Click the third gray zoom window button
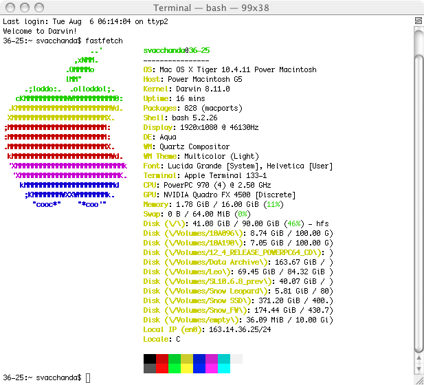Screen dimensions: 424x385 pyautogui.click(x=39, y=8)
